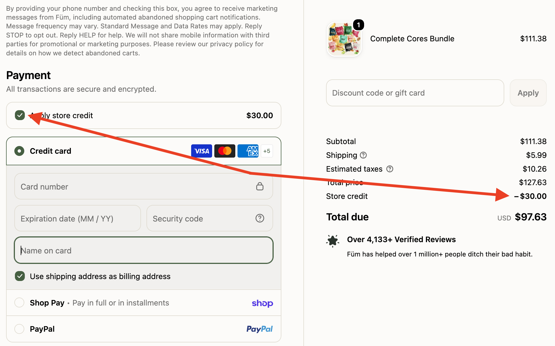The image size is (555, 346).
Task: Show Shipping info via question mark icon
Action: (x=364, y=155)
